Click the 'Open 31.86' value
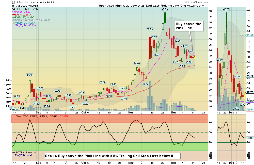254x165 pixels. point(106,6)
